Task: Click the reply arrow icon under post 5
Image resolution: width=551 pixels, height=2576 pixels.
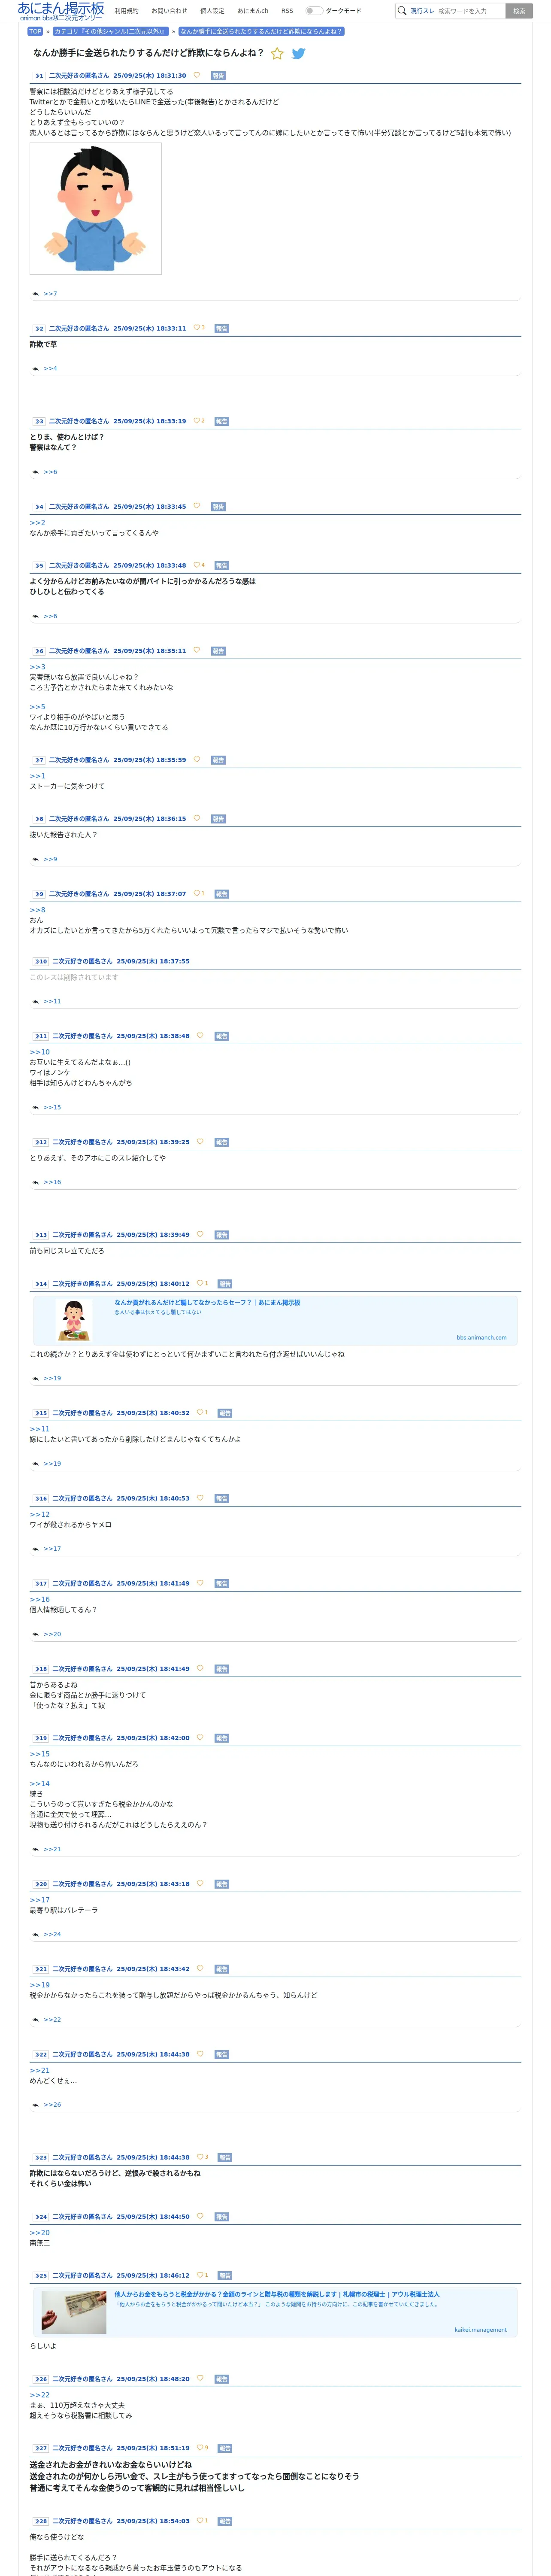Action: pos(35,616)
